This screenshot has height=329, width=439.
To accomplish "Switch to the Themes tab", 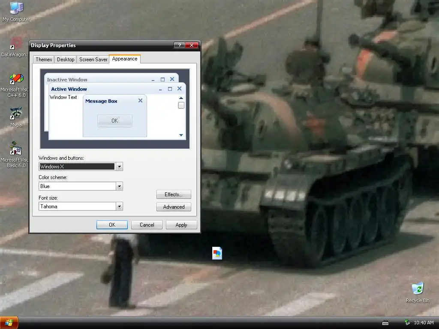I will tap(44, 60).
